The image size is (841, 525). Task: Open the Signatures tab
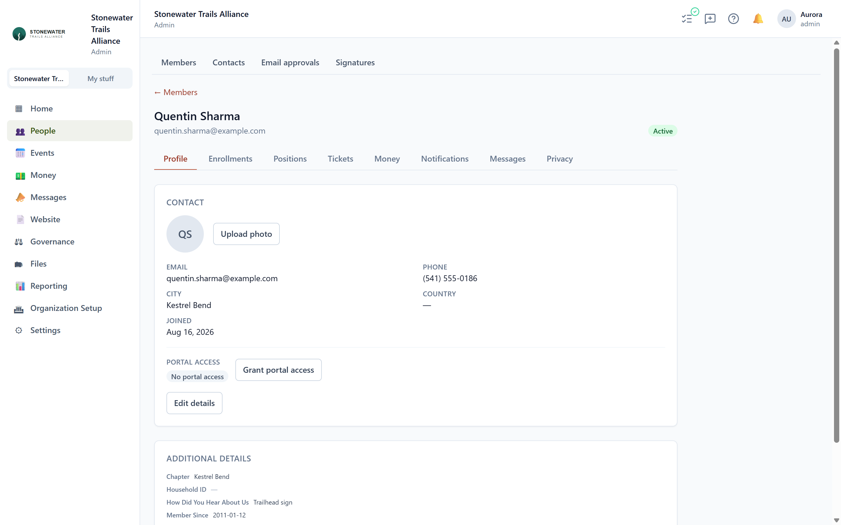click(x=355, y=62)
